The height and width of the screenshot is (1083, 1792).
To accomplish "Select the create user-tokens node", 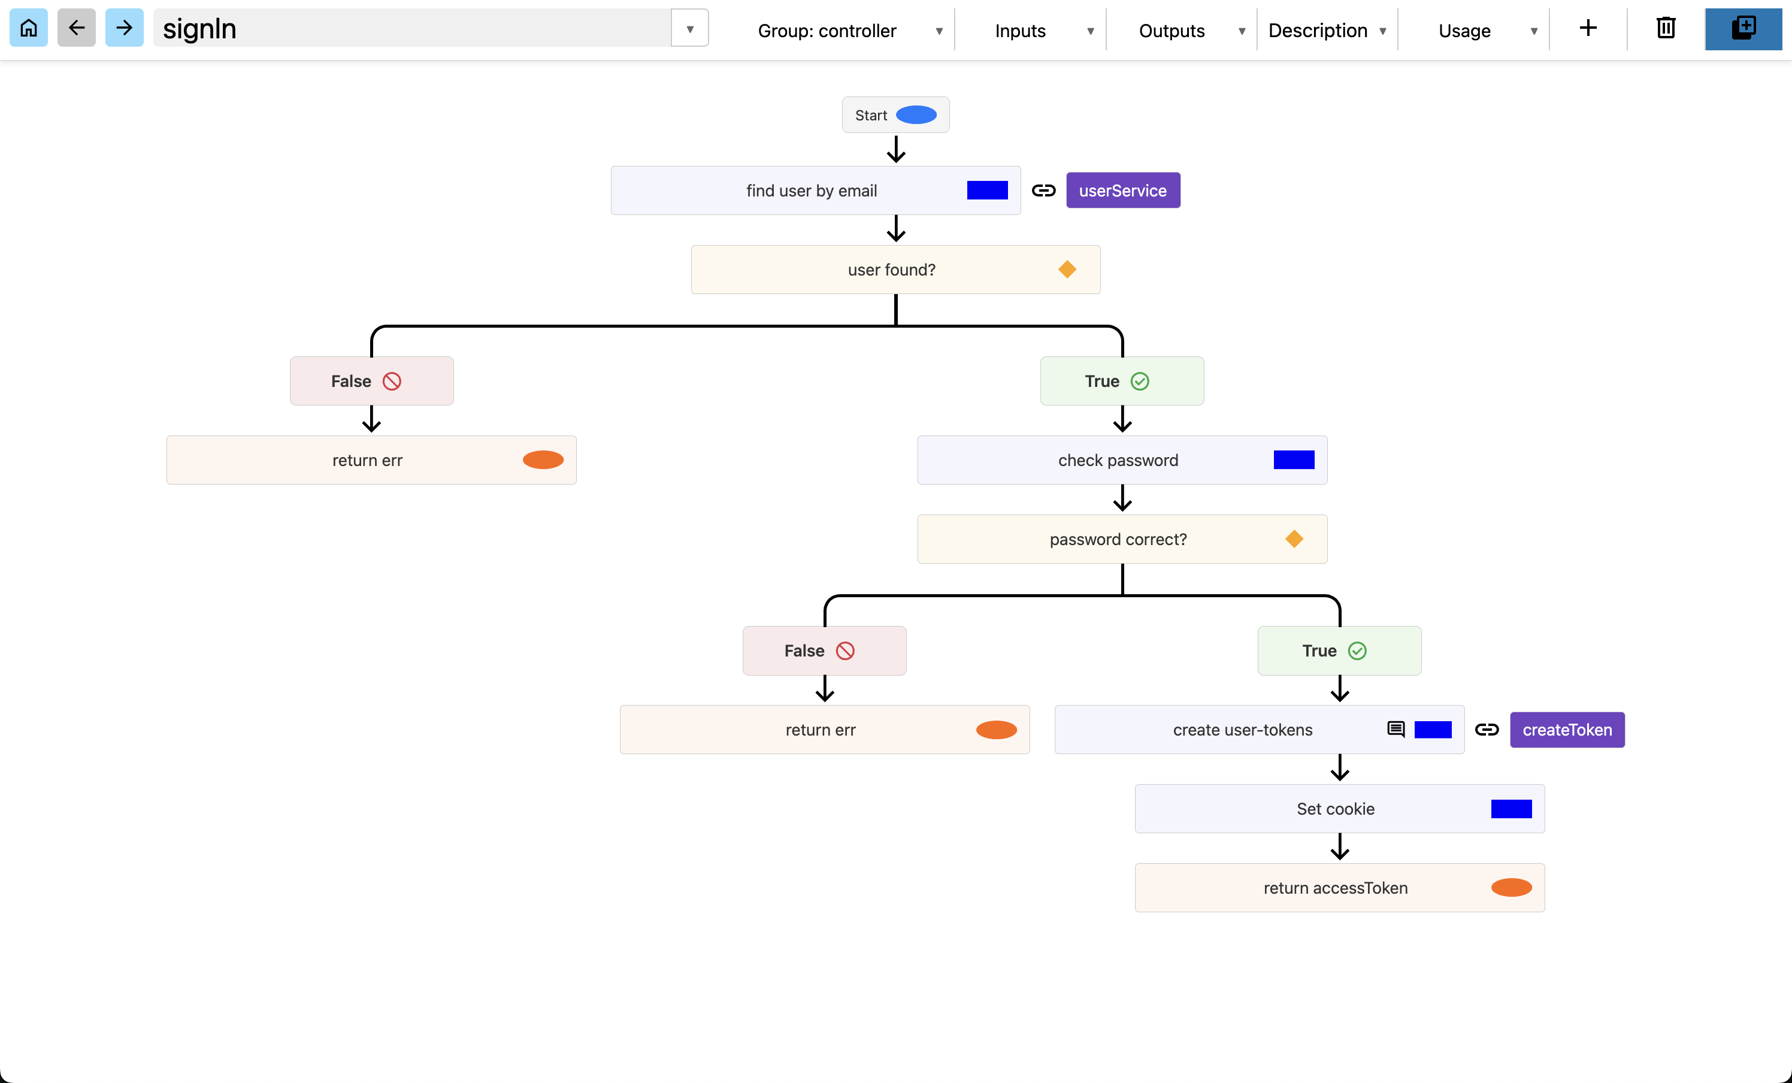I will coord(1259,730).
